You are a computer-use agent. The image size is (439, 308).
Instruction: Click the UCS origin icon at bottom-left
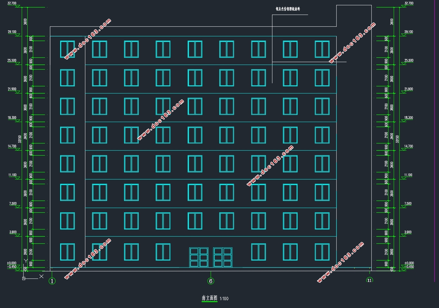pos(24,278)
